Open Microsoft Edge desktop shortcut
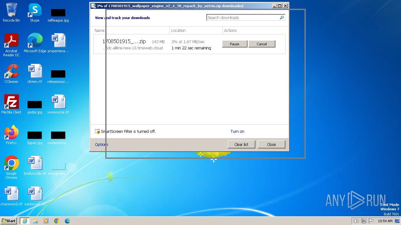This screenshot has height=225, width=401. pos(35,43)
